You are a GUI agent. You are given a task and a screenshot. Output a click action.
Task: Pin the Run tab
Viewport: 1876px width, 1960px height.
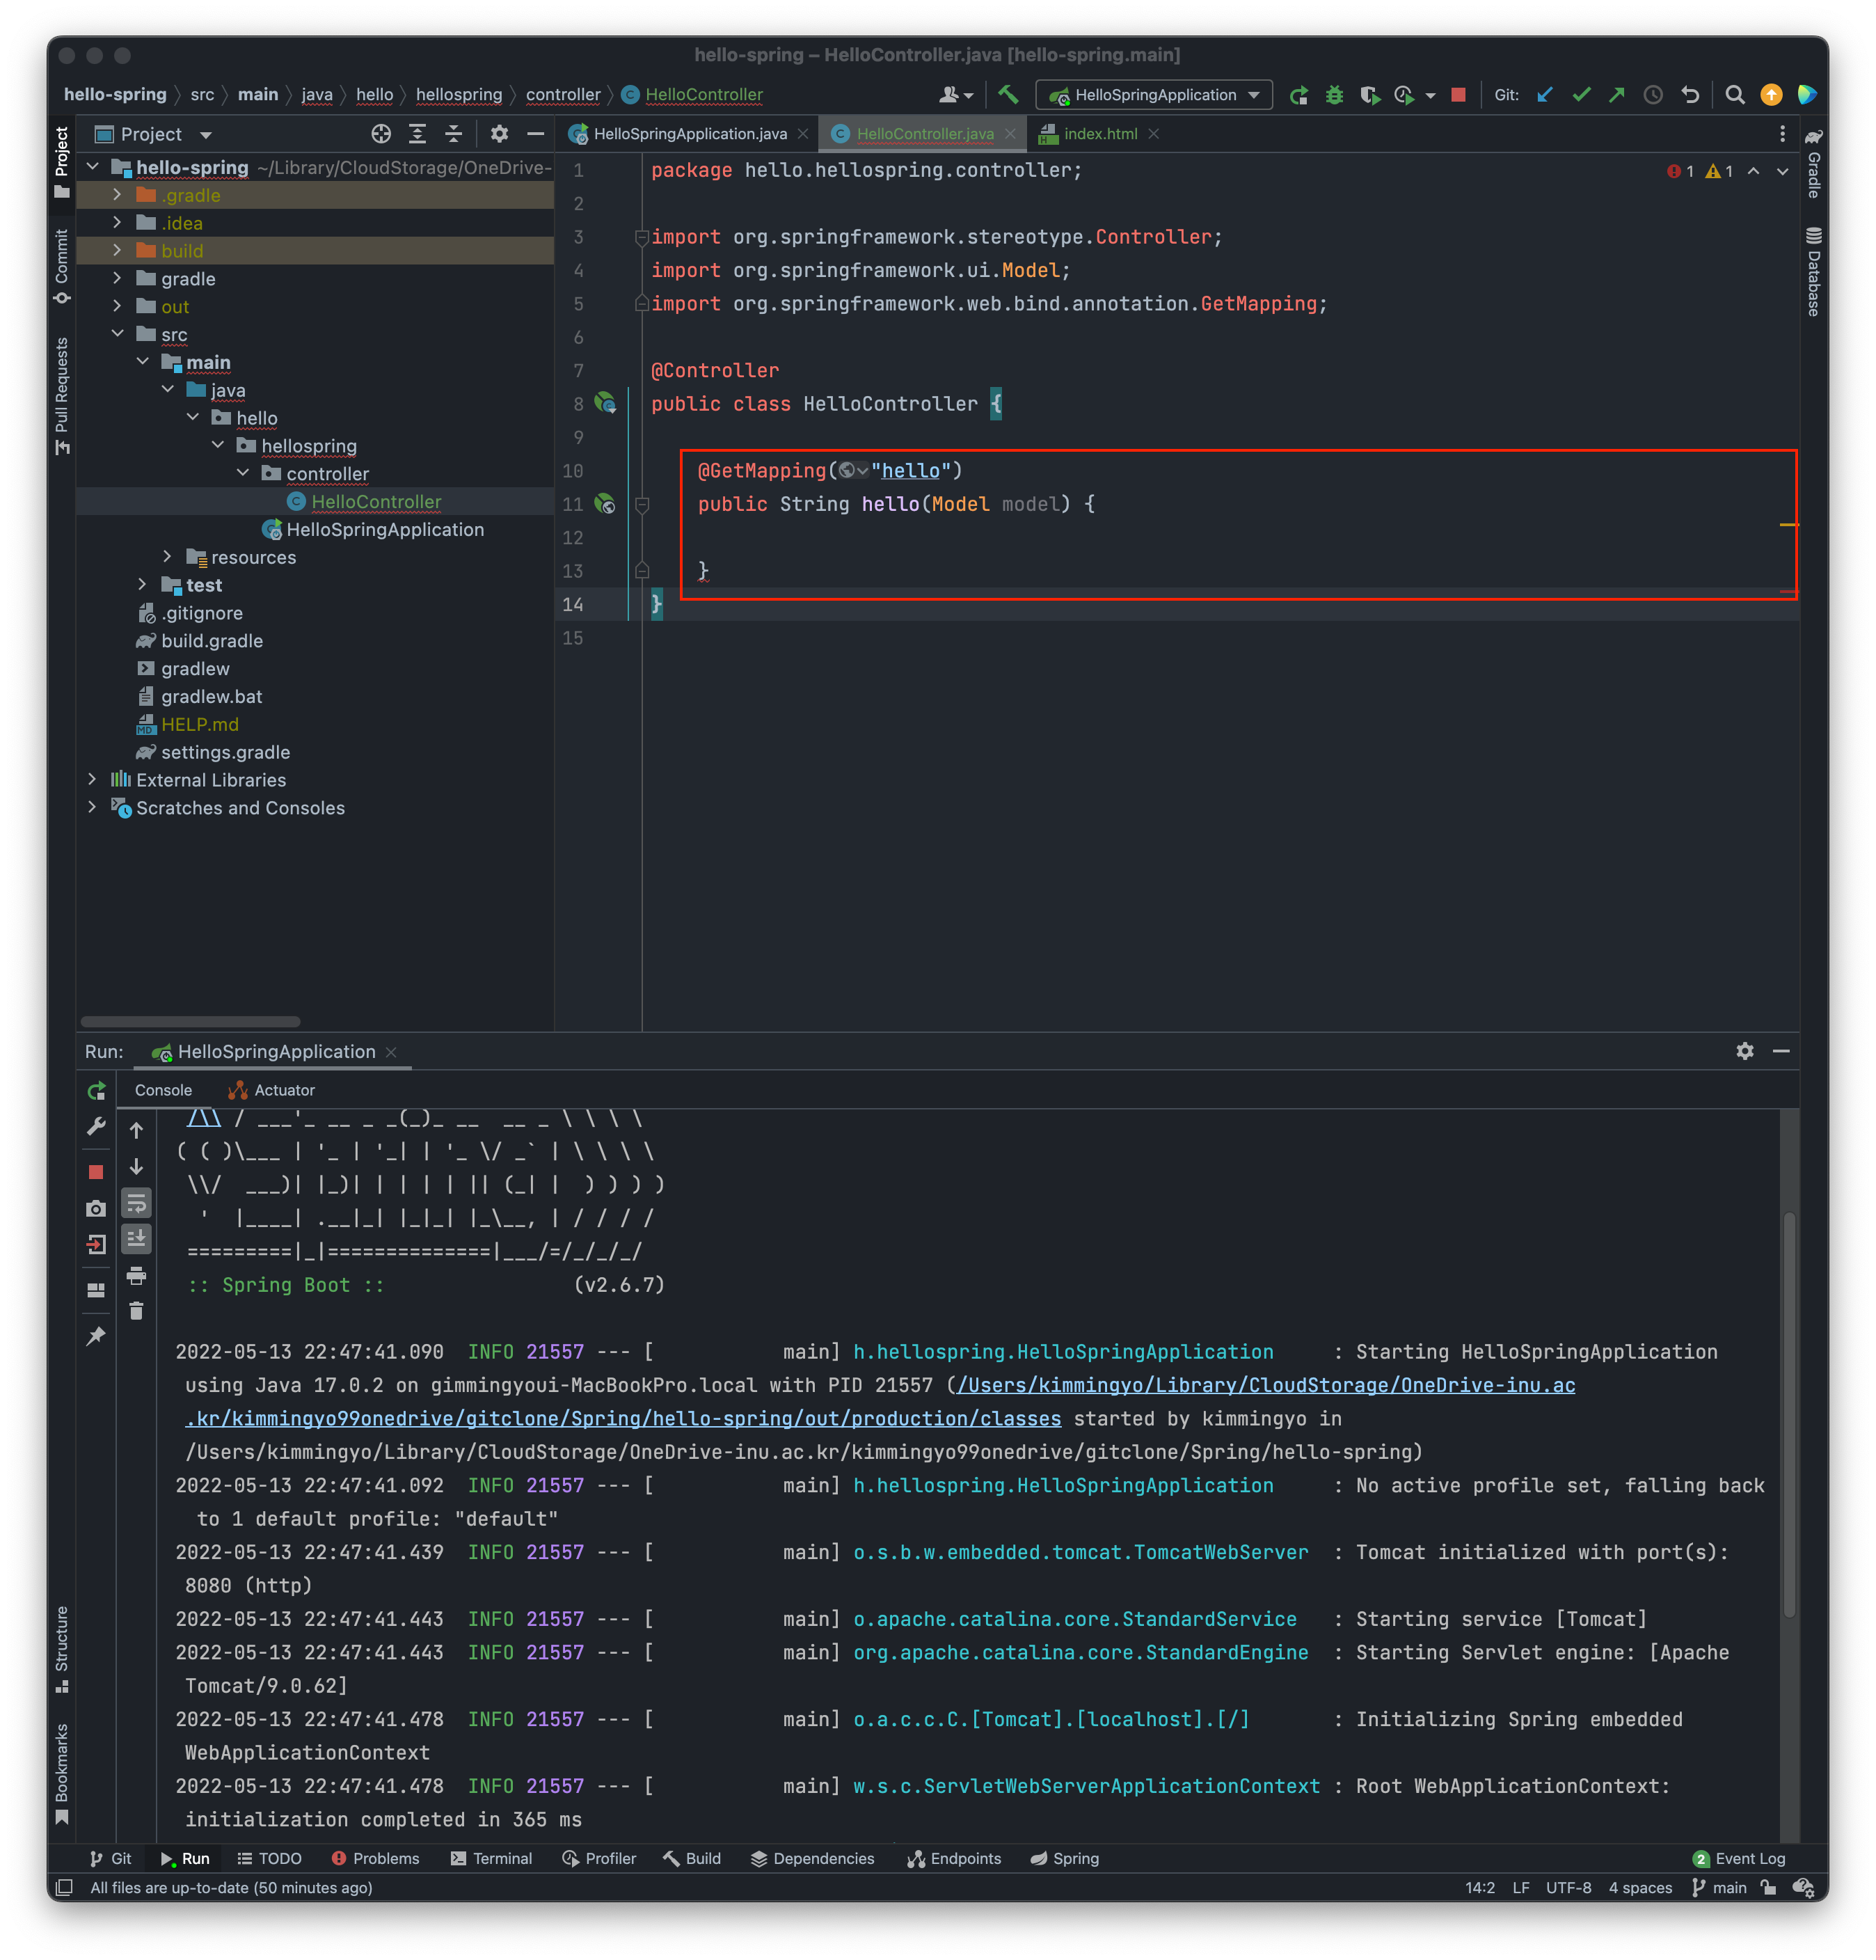pos(96,1336)
